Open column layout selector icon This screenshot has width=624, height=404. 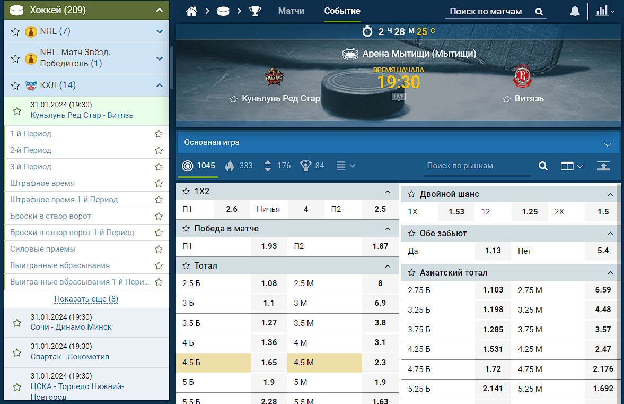tap(572, 166)
